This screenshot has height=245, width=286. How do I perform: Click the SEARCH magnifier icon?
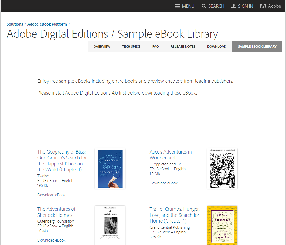tap(203, 6)
